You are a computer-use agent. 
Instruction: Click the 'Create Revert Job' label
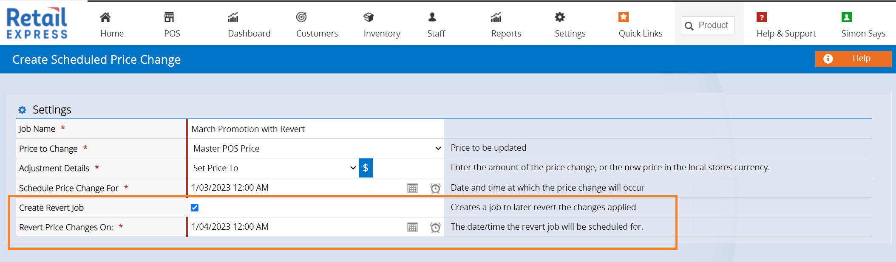coord(51,208)
